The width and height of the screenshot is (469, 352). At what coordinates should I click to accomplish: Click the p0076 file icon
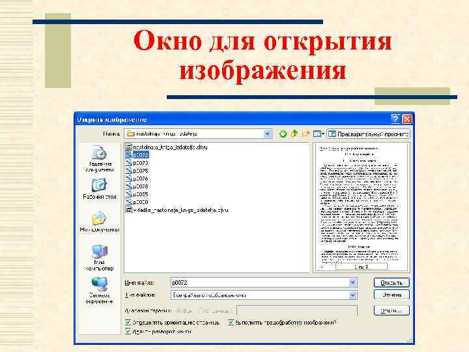click(x=128, y=179)
